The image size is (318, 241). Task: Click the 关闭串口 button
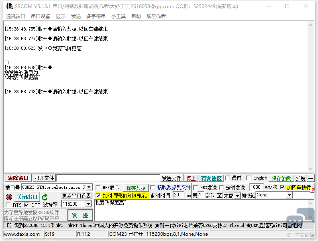pos(27,197)
